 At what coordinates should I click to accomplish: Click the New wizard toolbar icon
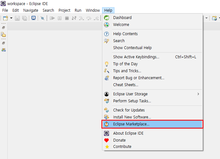5,18
